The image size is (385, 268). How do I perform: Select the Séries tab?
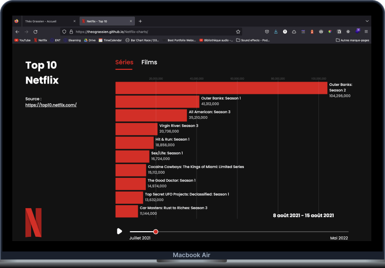tap(124, 62)
